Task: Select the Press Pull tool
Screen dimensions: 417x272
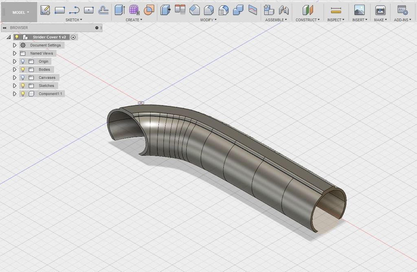Action: coord(165,9)
